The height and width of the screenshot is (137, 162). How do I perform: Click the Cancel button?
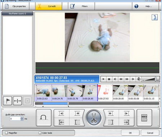point(150,133)
